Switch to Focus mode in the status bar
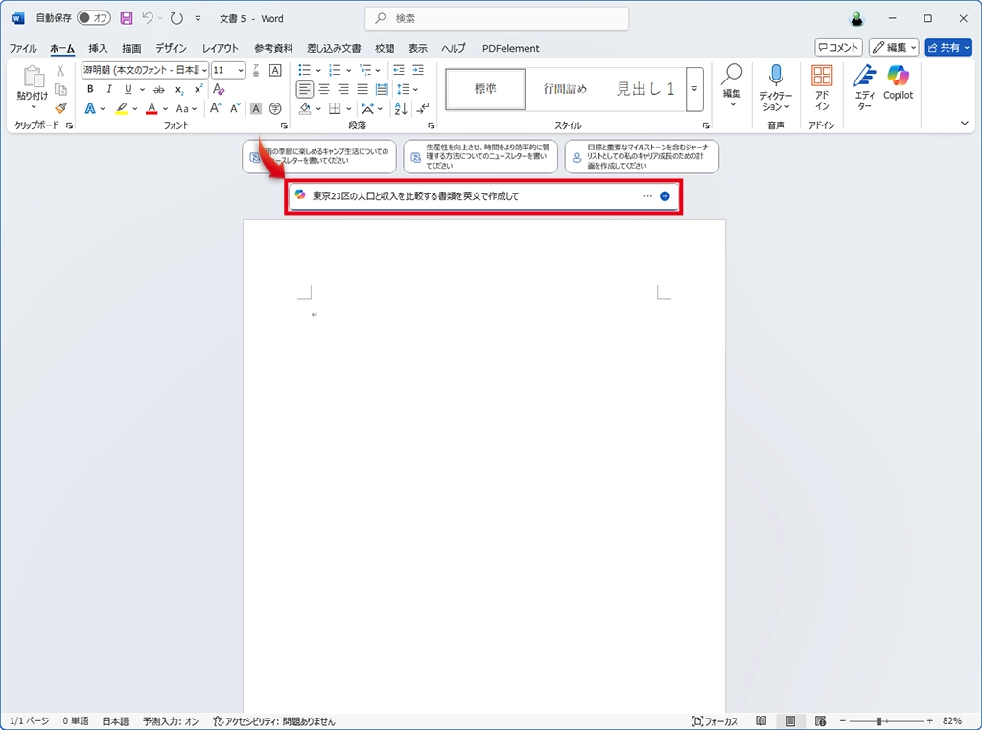 click(715, 721)
